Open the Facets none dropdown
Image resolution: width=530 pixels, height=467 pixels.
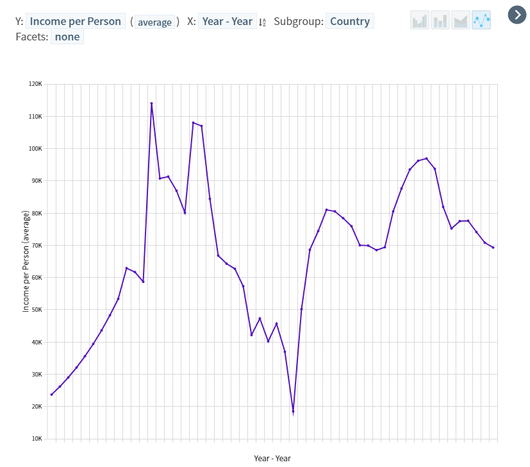67,37
